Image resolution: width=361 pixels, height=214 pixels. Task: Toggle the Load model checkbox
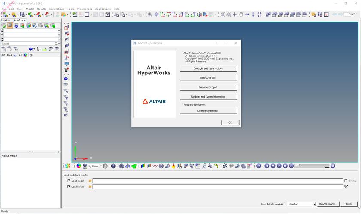(69, 181)
